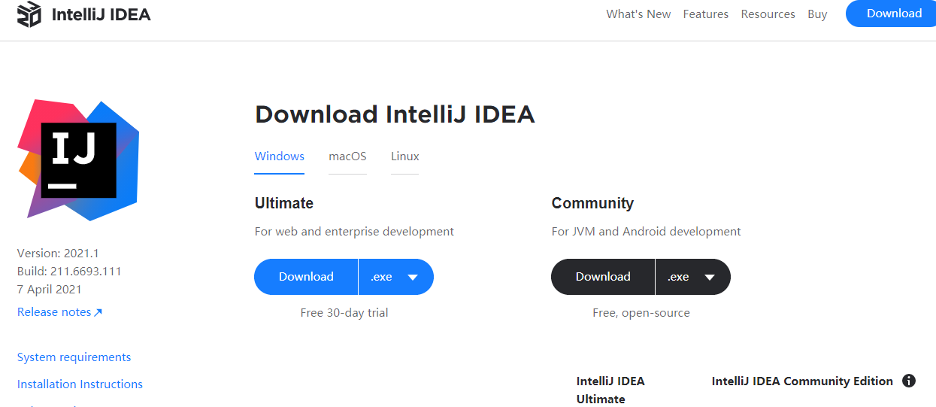Viewport: 936px width, 407px height.
Task: Click the IntelliJ IDEA Ultimate column header
Action: coord(610,390)
